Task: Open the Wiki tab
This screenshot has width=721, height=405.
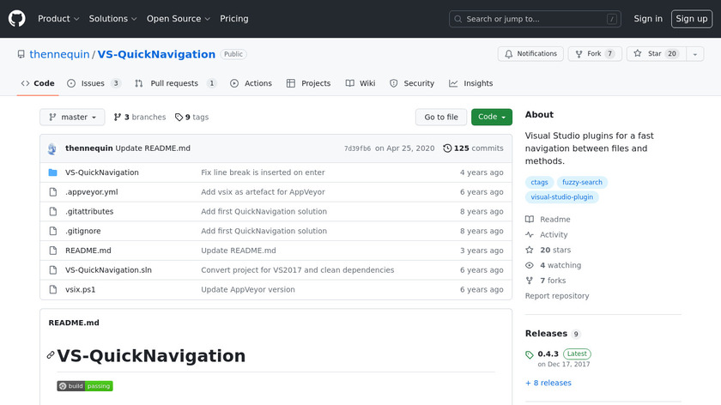Action: 360,83
